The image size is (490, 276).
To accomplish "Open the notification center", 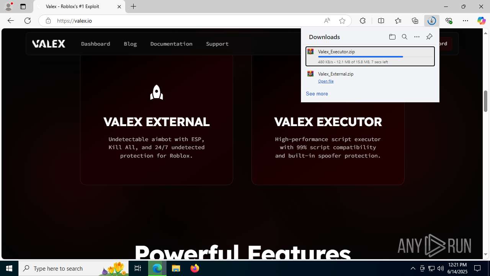I will coord(477,268).
